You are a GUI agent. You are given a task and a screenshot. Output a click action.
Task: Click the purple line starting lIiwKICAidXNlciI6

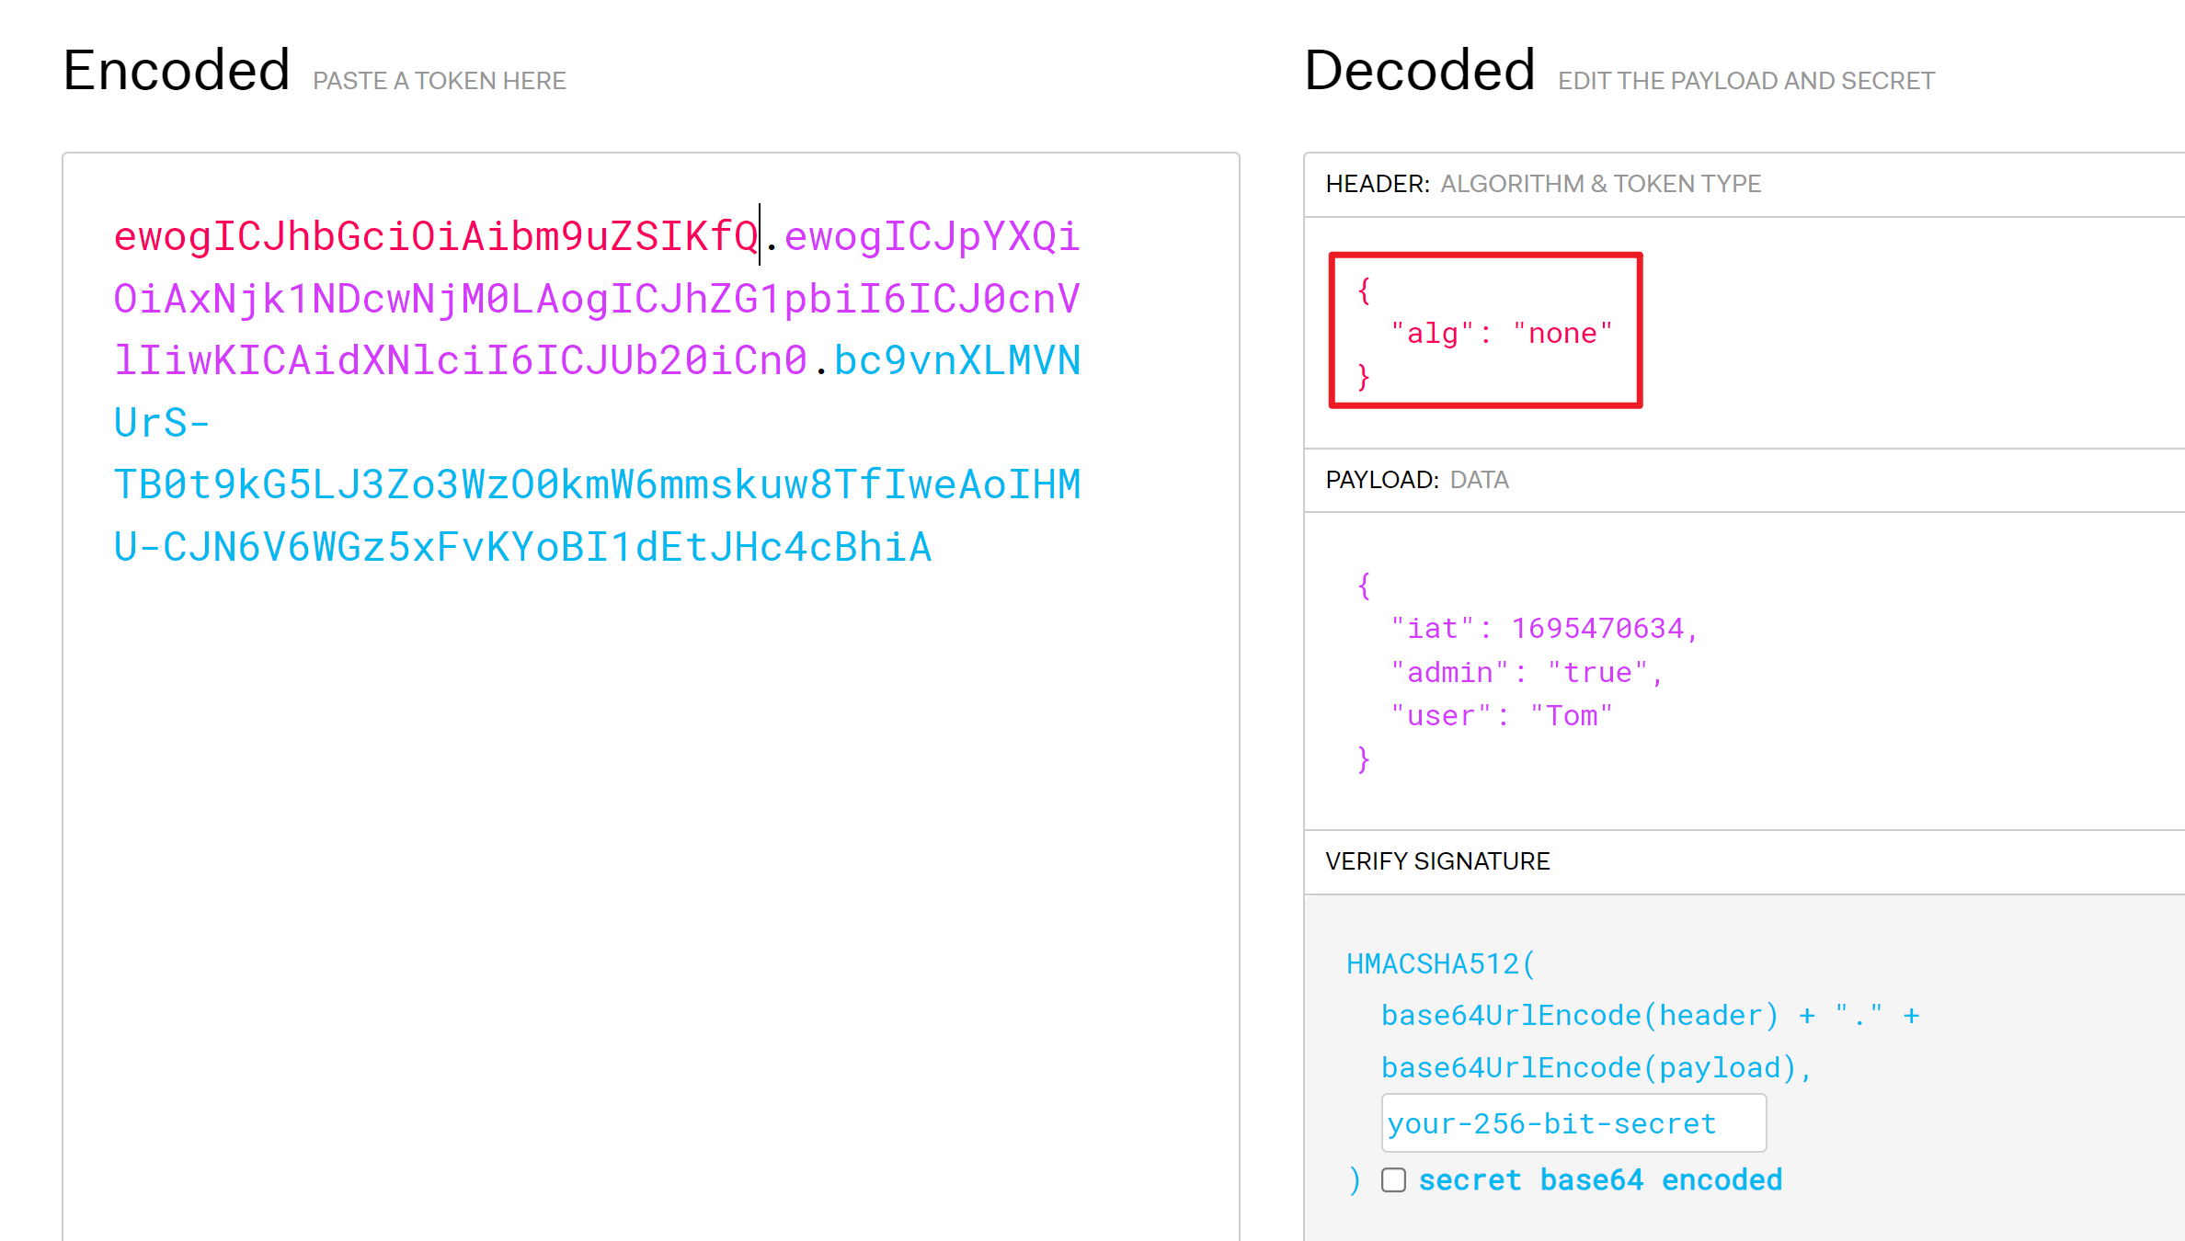460,360
